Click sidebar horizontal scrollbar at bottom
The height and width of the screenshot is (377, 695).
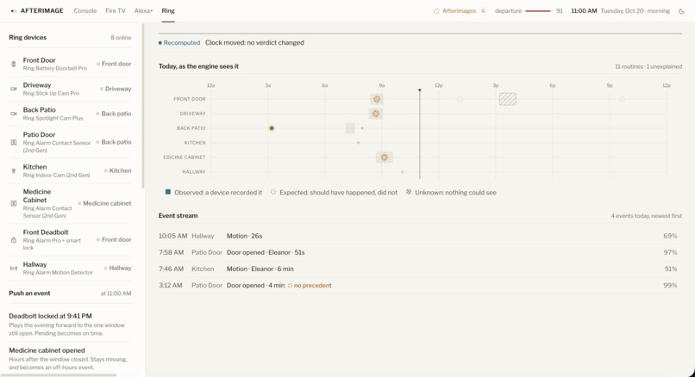point(59,375)
